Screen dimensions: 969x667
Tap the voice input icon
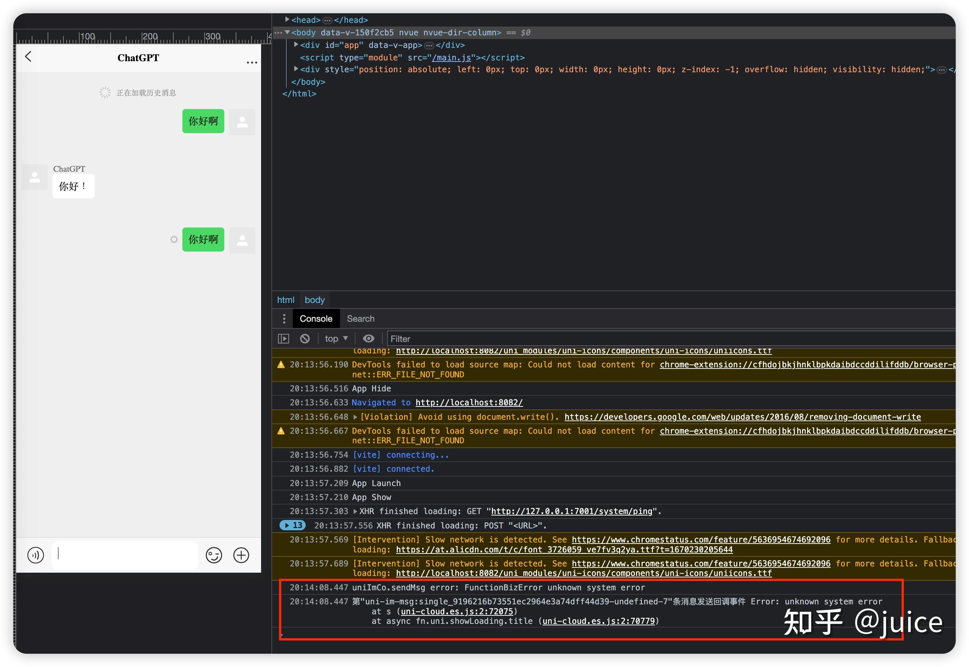35,555
